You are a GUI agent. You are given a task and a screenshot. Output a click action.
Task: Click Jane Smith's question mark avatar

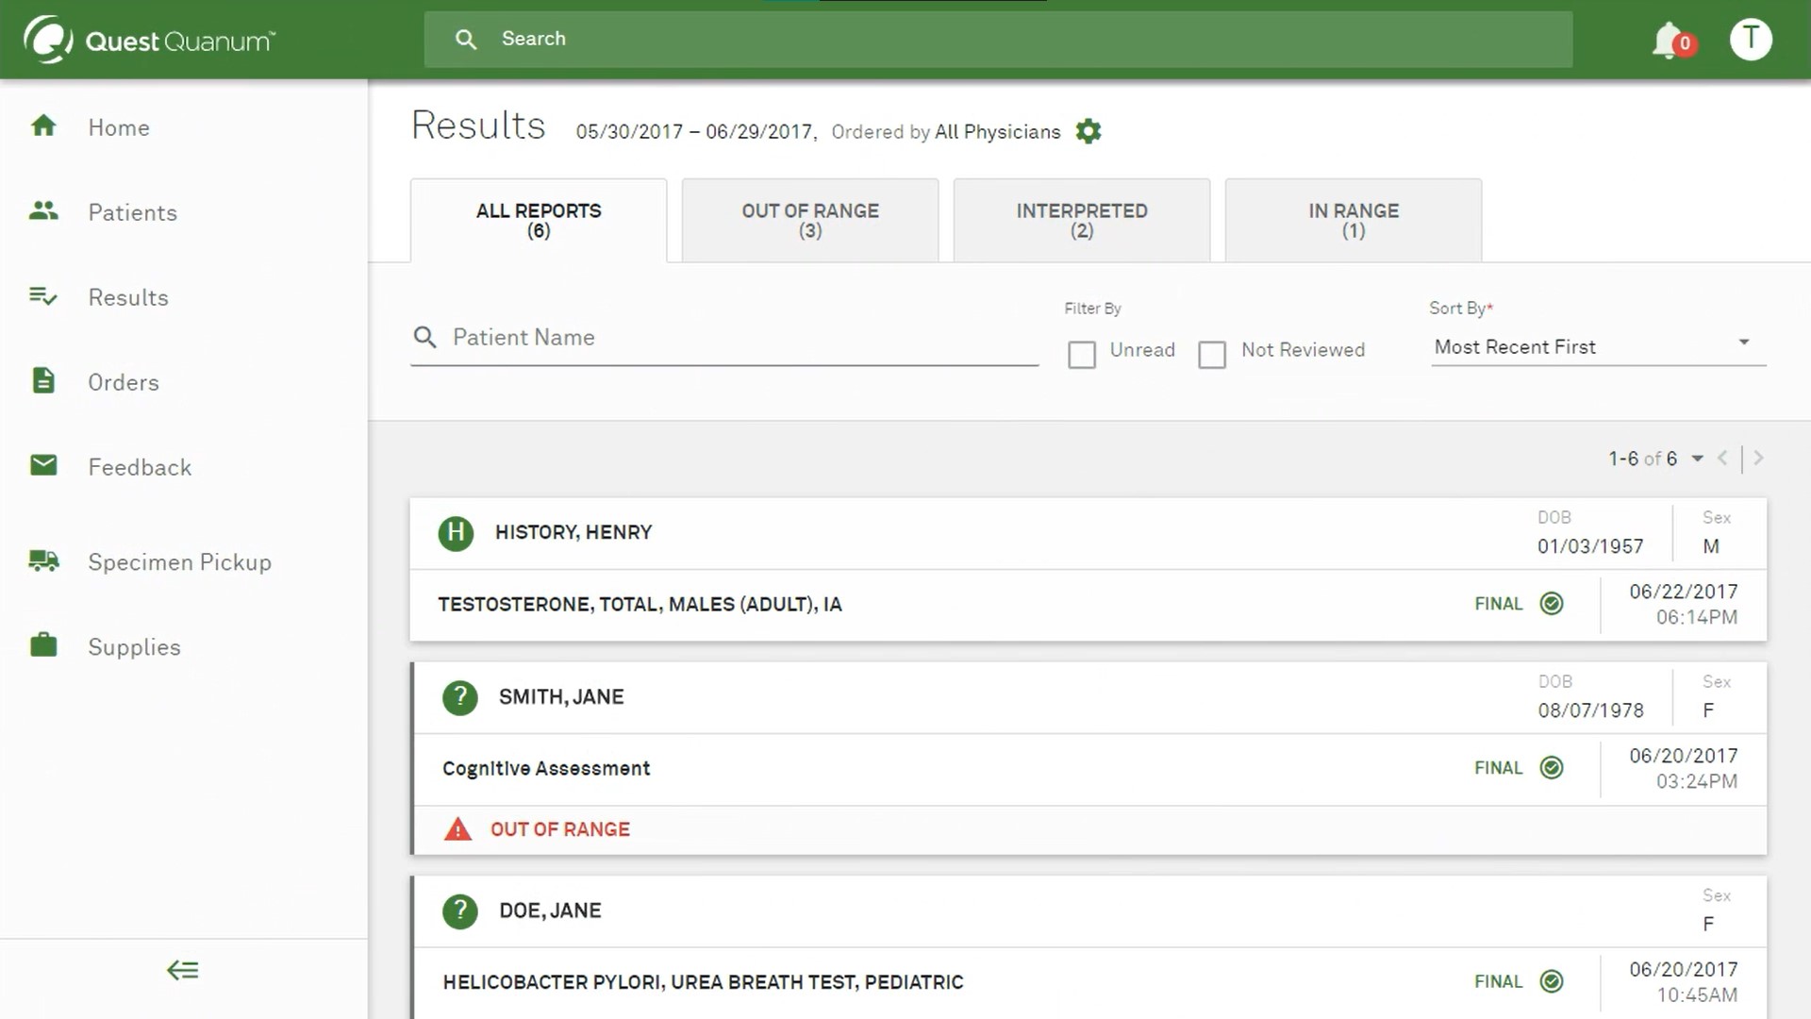(x=460, y=697)
